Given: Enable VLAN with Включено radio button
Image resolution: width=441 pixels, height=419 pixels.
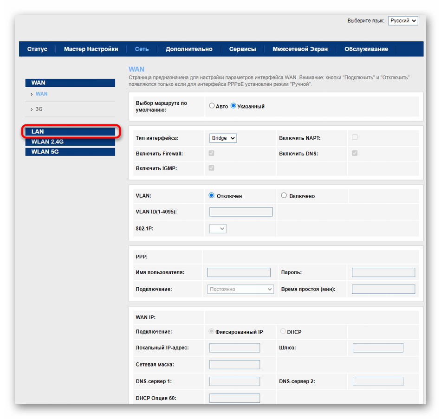Looking at the screenshot, I should (x=284, y=196).
